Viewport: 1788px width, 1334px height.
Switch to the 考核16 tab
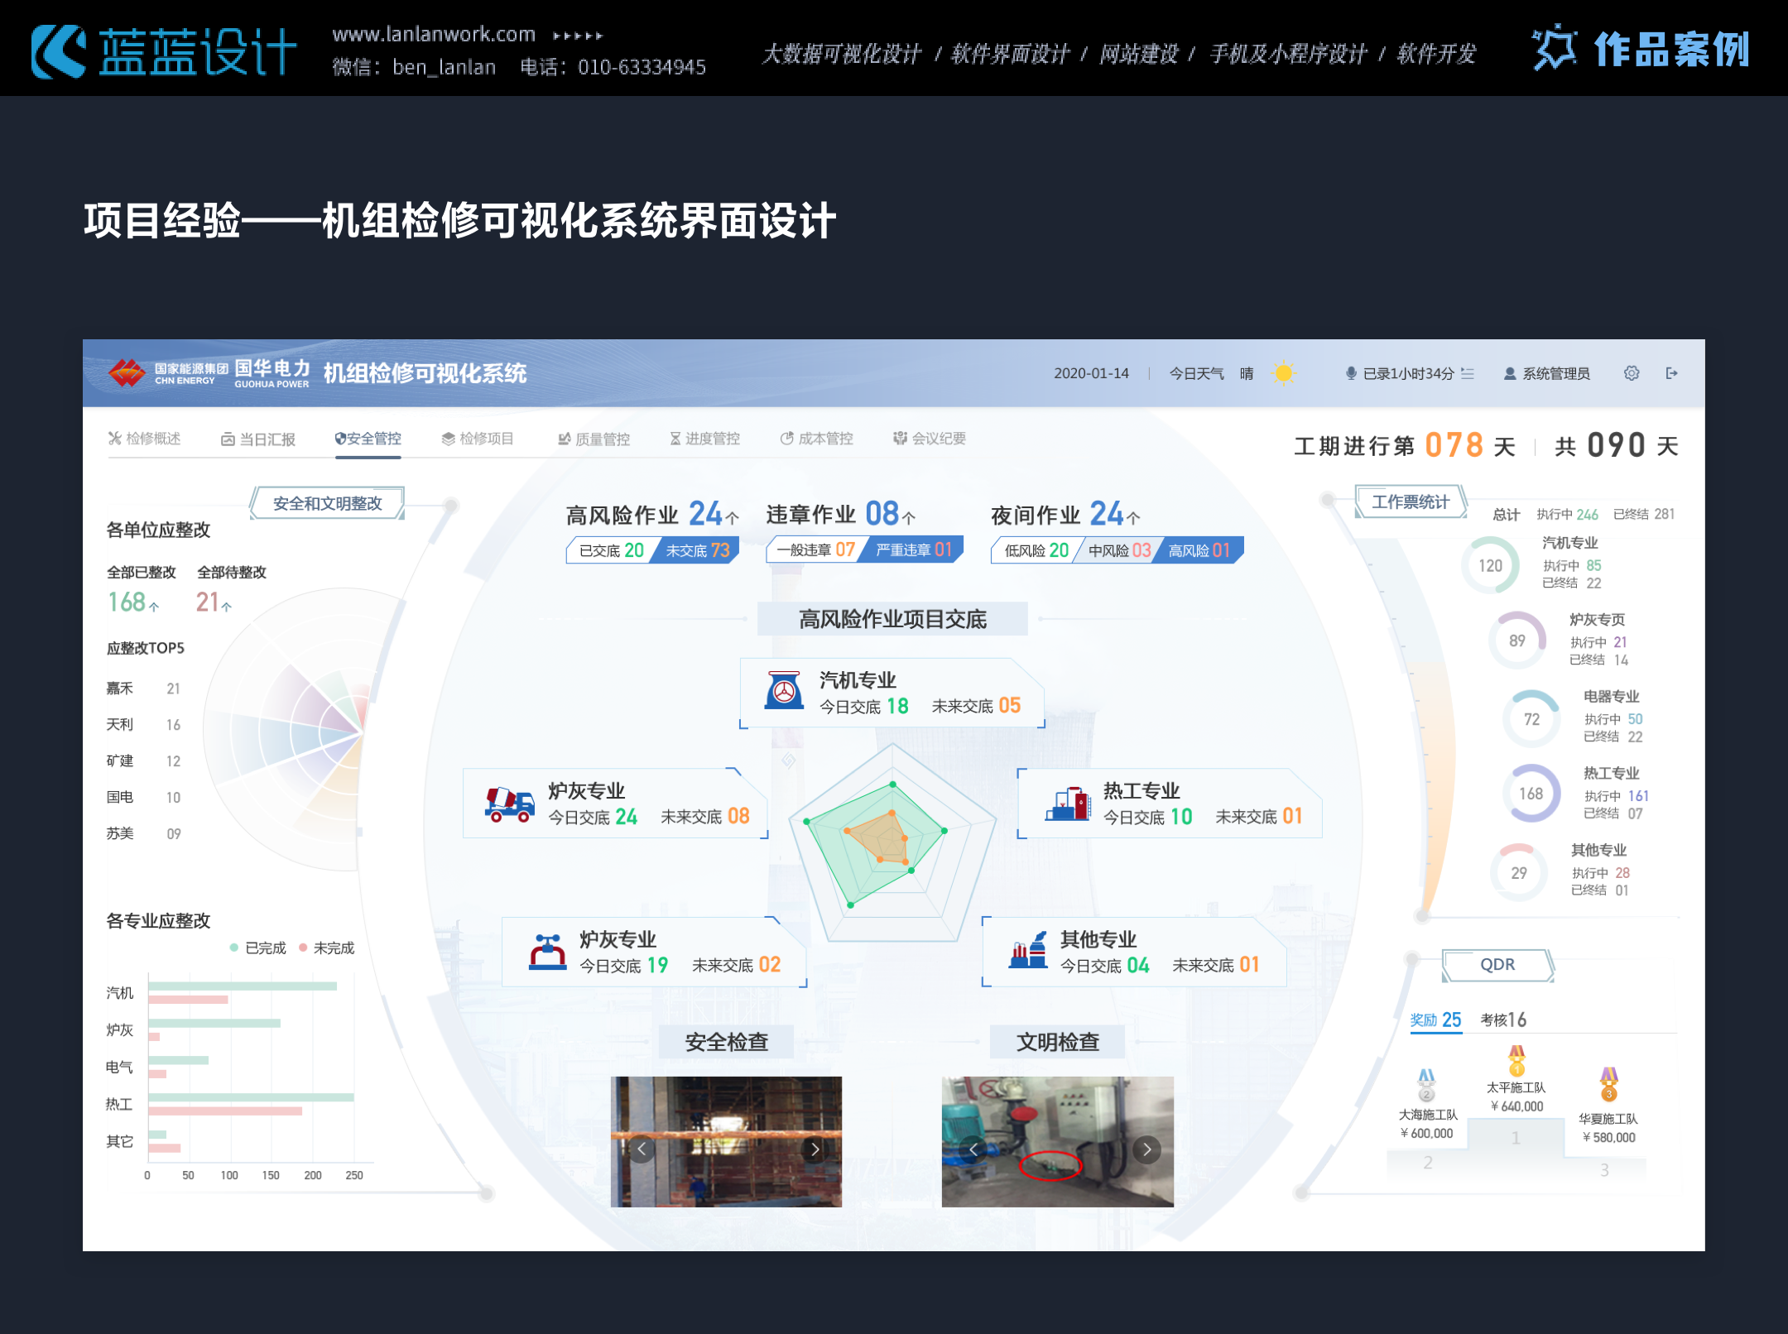click(1502, 1020)
